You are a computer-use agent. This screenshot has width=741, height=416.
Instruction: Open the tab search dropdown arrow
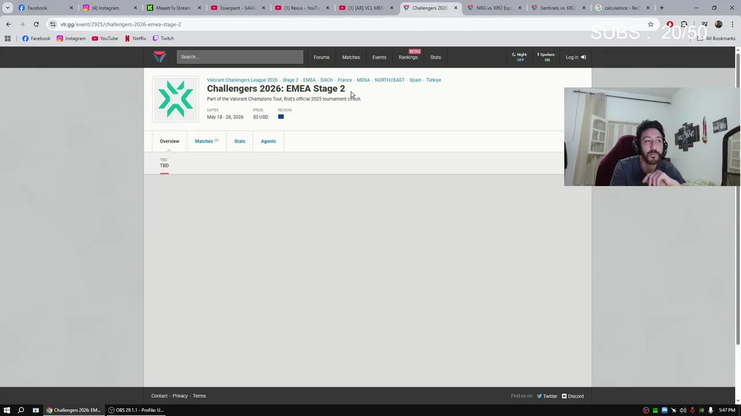(x=8, y=8)
